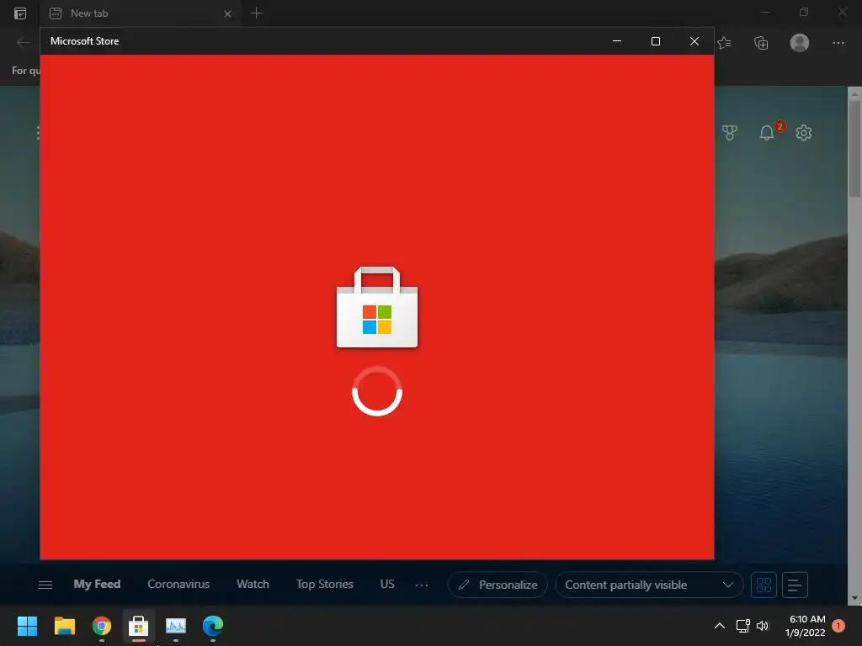Screen dimensions: 862x646
Task: Minimize the Microsoft Store window
Action: click(617, 41)
